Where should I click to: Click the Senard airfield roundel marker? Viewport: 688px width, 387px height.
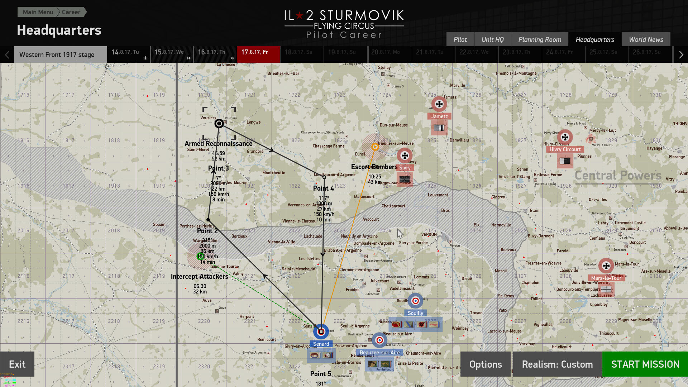point(321,331)
